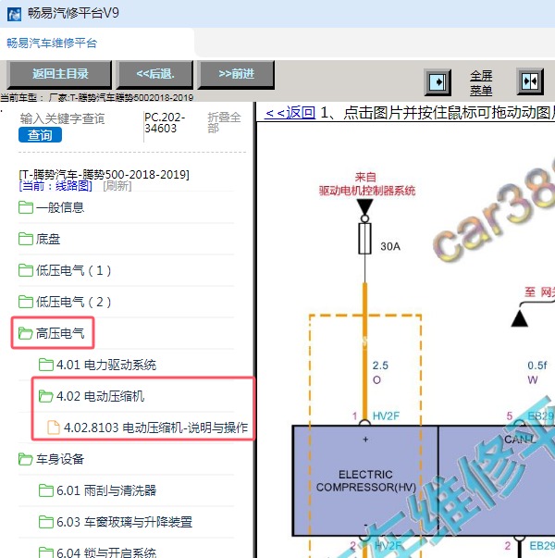Click the 畅易汽修平台V9 app logo icon
Screen dimensions: 555x558
click(x=14, y=14)
